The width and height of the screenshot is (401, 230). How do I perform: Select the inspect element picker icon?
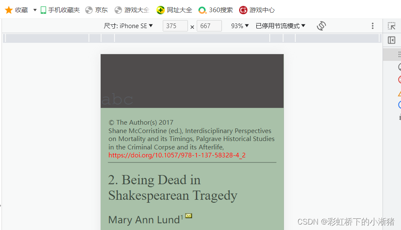[391, 26]
